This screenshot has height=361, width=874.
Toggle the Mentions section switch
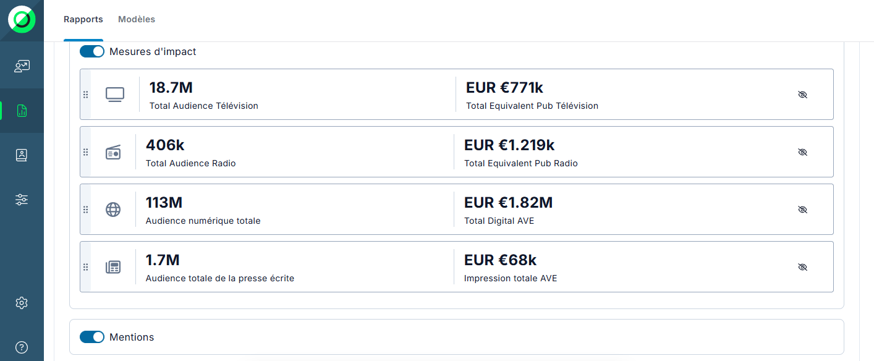[x=92, y=337]
